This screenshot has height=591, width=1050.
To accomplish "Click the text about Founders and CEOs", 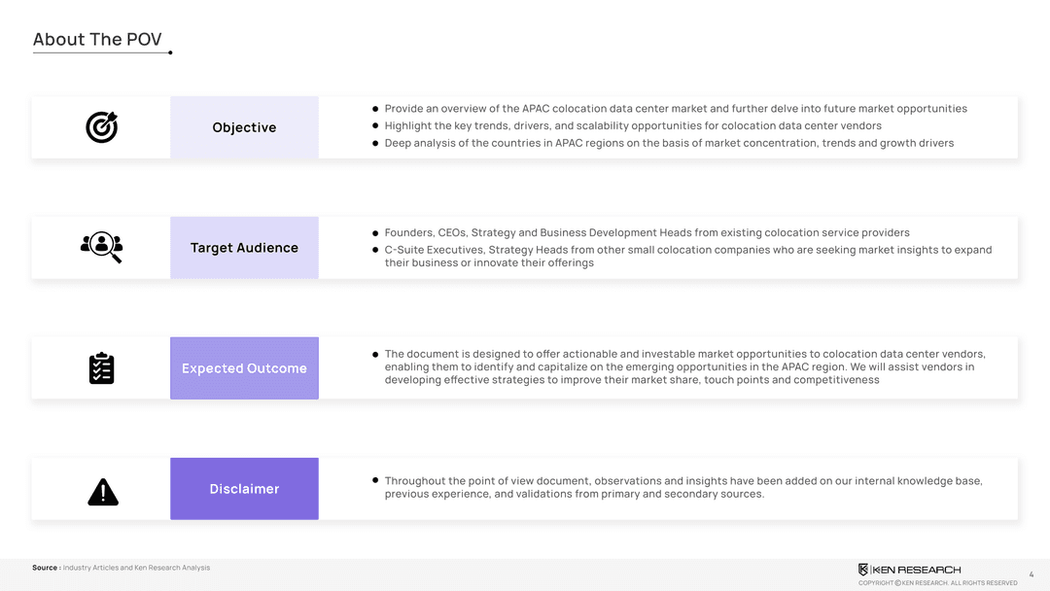I will click(647, 233).
